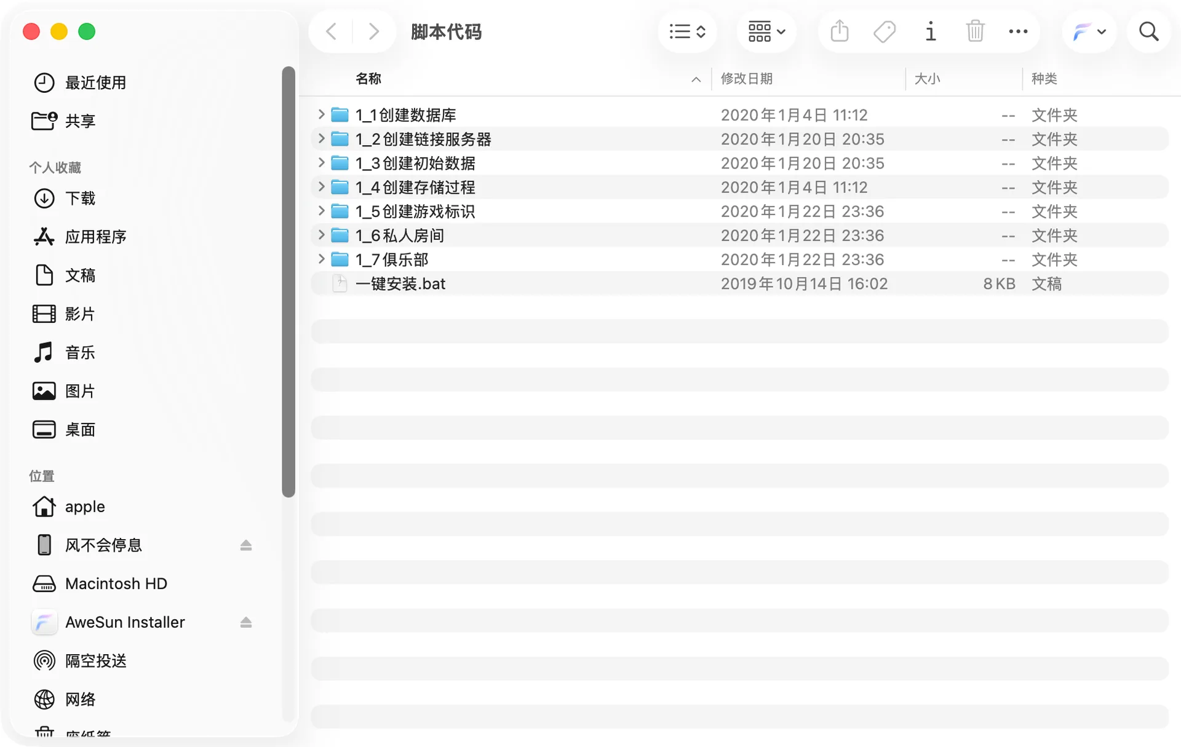Sort by 名称 column header
The width and height of the screenshot is (1181, 747).
368,79
